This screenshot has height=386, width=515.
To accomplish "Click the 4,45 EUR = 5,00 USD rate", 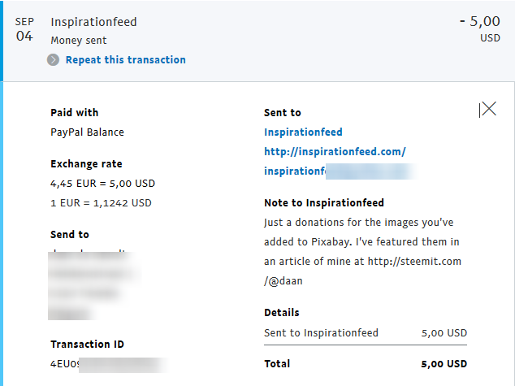I will tap(102, 184).
